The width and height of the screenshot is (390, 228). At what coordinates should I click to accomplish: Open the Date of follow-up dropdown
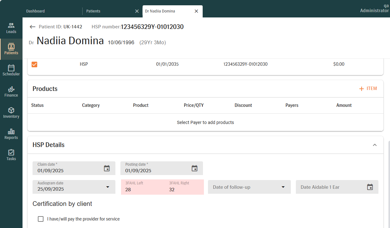click(283, 187)
